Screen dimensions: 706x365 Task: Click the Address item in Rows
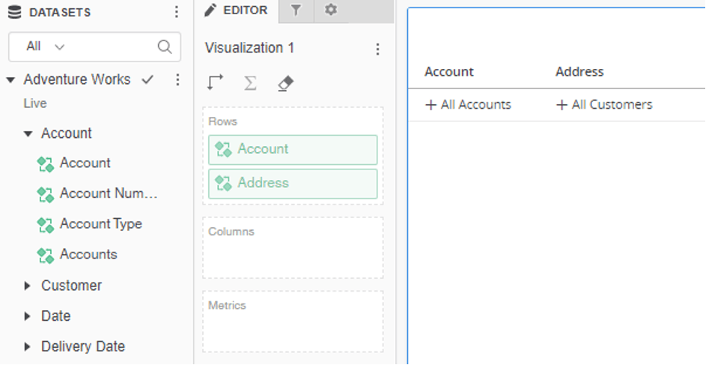pos(292,184)
